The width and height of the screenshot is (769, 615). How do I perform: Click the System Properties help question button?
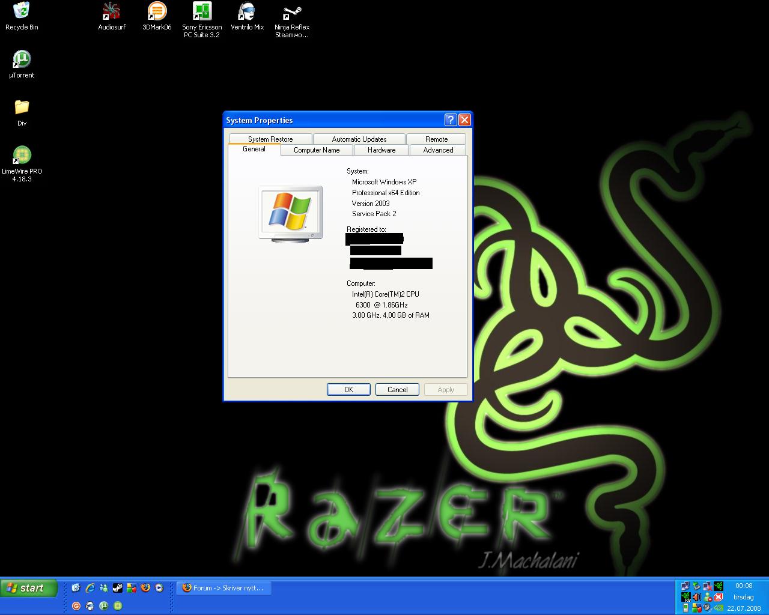(x=451, y=120)
